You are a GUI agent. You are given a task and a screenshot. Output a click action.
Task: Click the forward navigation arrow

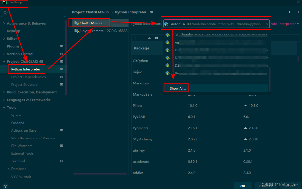[298, 12]
